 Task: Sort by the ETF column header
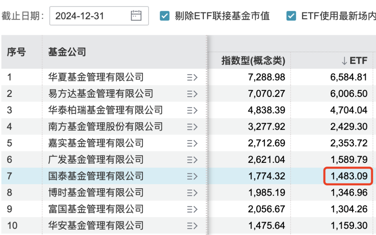[x=354, y=60]
